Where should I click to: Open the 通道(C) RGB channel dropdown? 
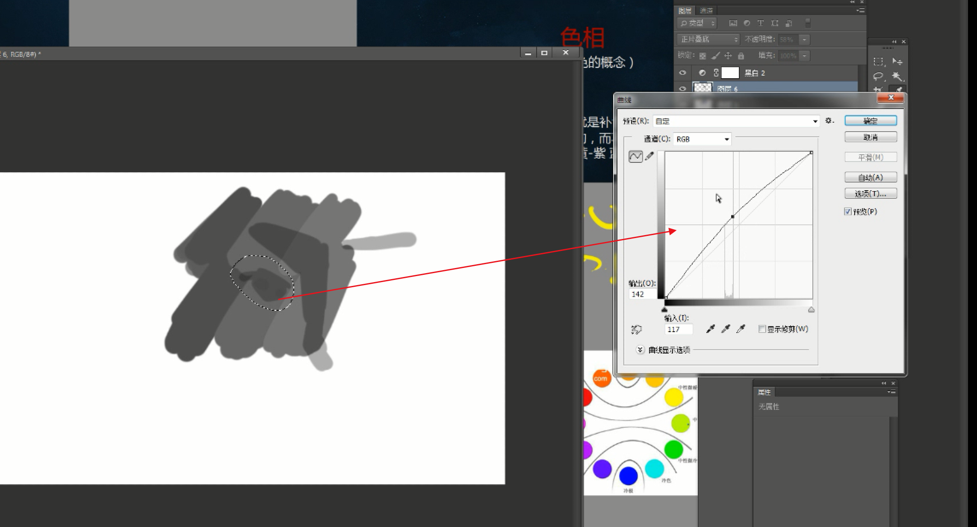point(702,139)
